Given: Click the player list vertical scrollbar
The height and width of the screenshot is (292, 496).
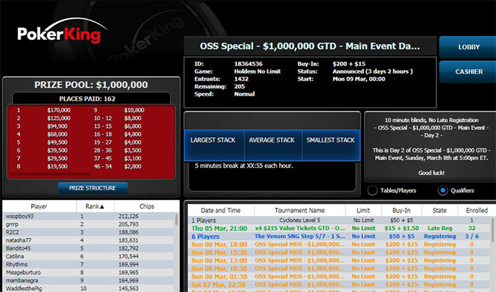Looking at the screenshot, I should point(177,248).
